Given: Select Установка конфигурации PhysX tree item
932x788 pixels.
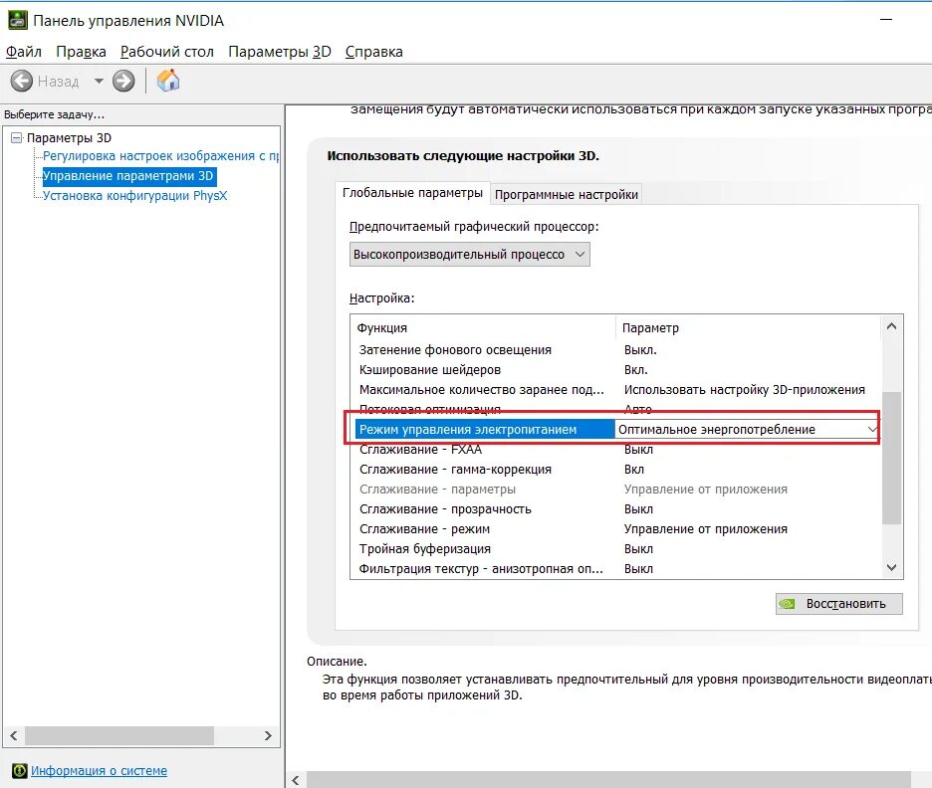Looking at the screenshot, I should click(135, 195).
